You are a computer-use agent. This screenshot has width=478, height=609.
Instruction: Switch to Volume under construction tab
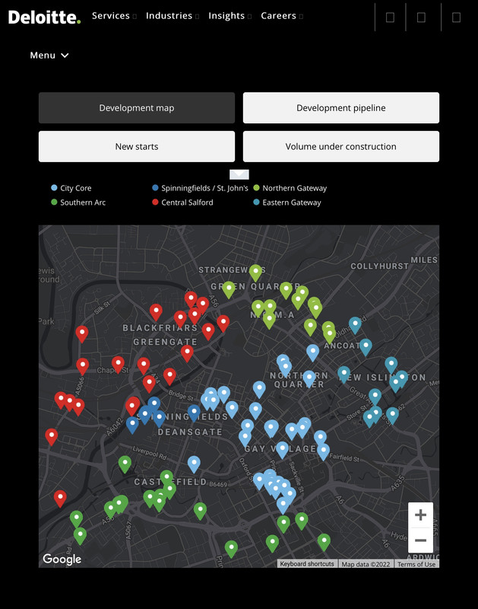tap(341, 146)
